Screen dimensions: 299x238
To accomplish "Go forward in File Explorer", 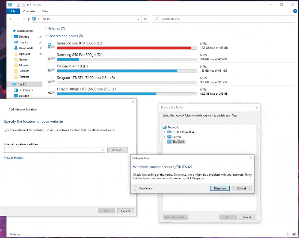I will pyautogui.click(x=18, y=19).
